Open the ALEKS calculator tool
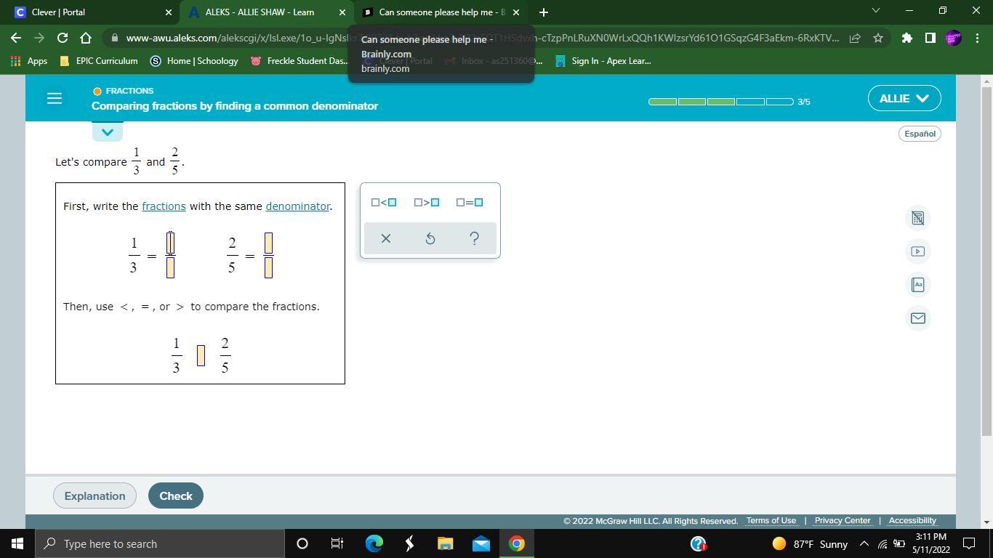This screenshot has width=993, height=558. point(917,218)
